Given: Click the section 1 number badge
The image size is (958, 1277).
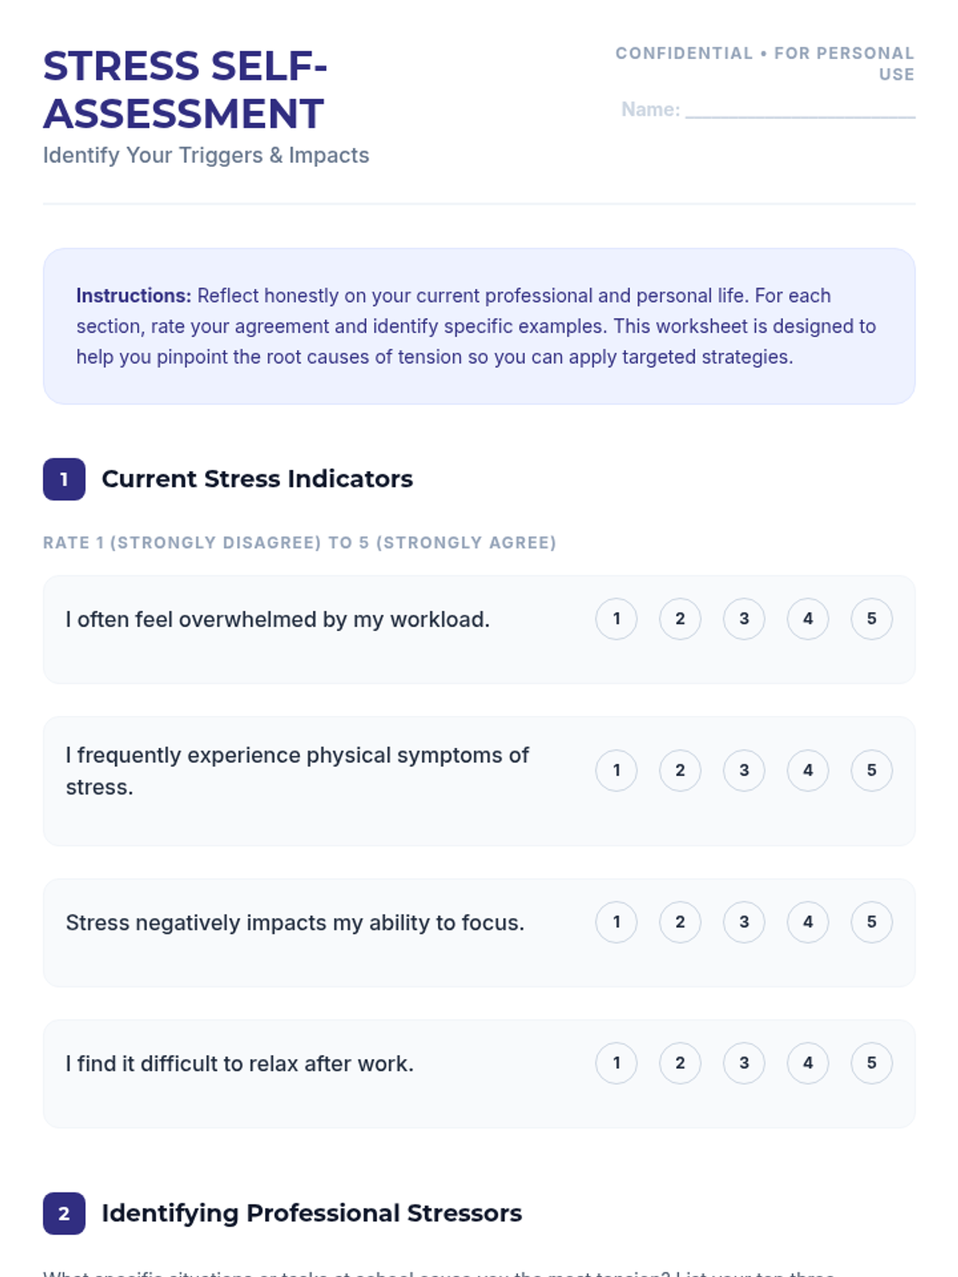Looking at the screenshot, I should click(64, 479).
